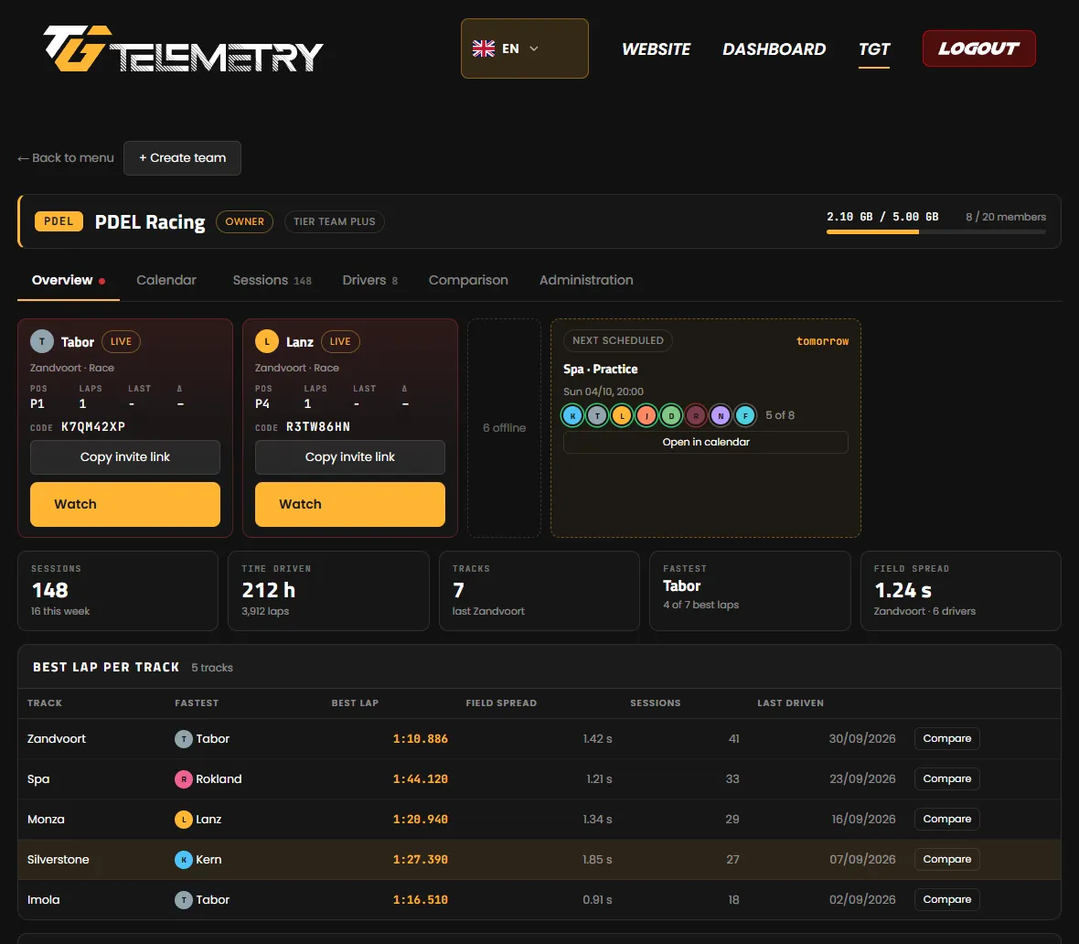Click the Imola last driven date 02/09/2026
This screenshot has height=944, width=1079.
tap(862, 900)
